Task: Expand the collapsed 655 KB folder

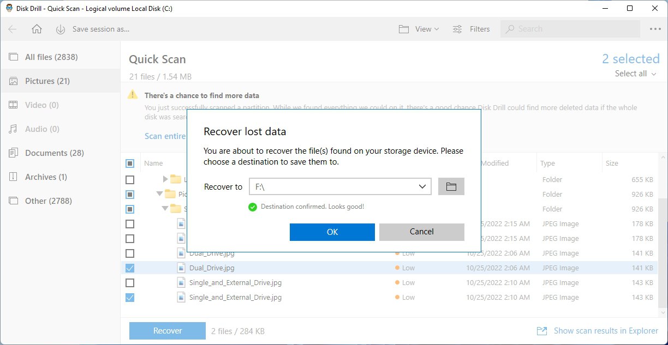Action: [x=166, y=179]
